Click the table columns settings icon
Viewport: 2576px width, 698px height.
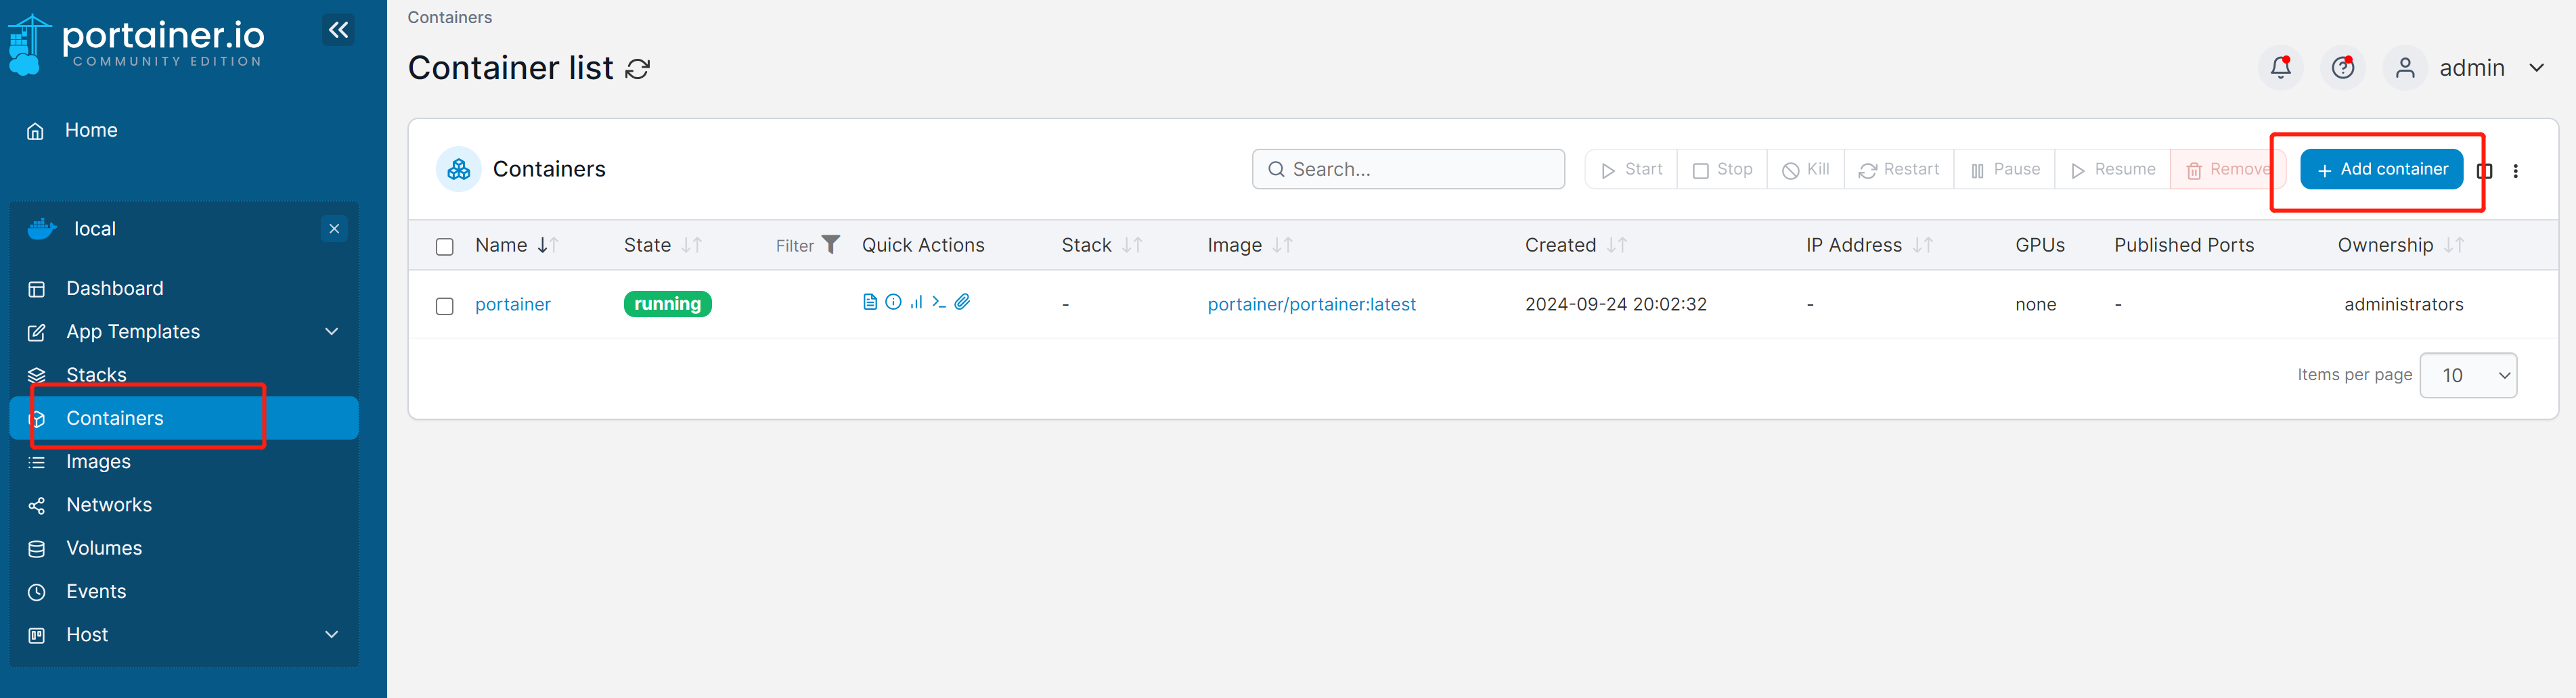(x=2484, y=171)
